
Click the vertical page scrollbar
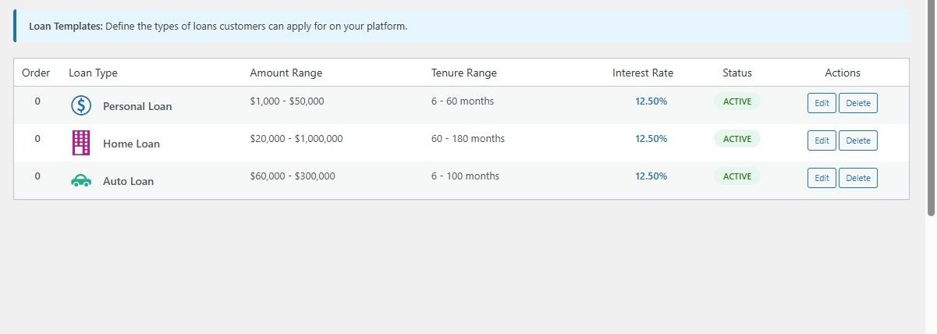point(930,109)
